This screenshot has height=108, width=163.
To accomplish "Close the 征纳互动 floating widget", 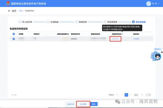I will tap(162, 52).
